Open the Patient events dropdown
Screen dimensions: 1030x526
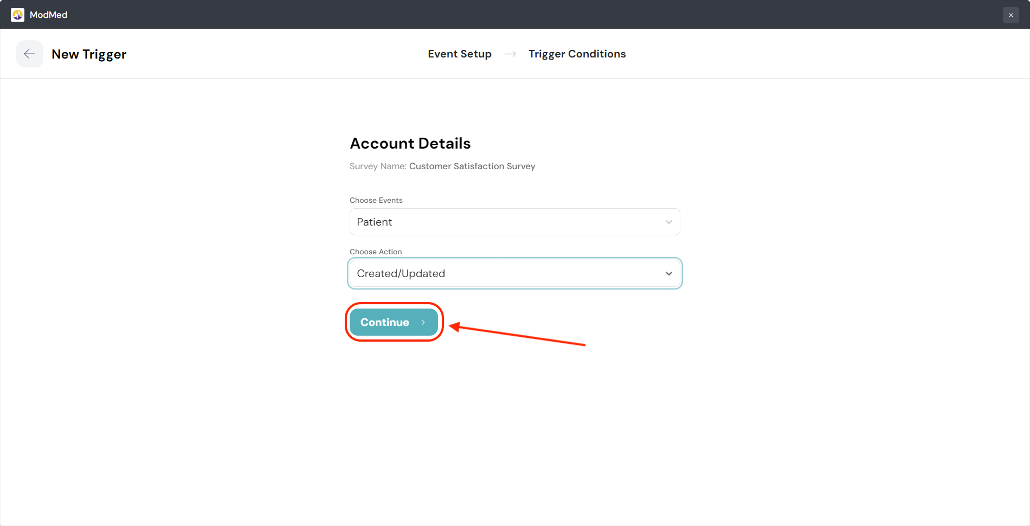pyautogui.click(x=514, y=222)
